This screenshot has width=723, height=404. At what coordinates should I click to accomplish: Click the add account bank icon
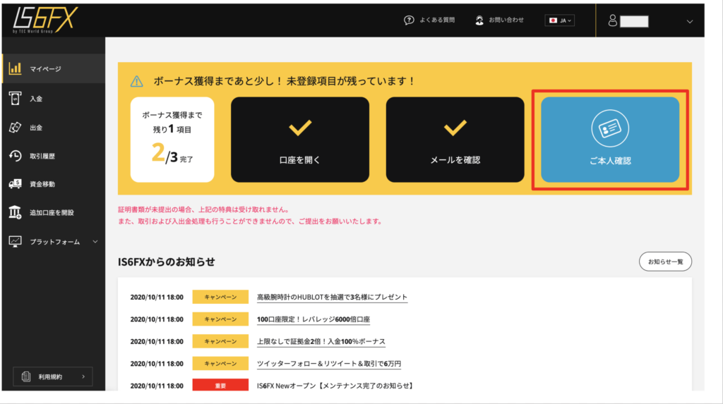[x=16, y=212]
